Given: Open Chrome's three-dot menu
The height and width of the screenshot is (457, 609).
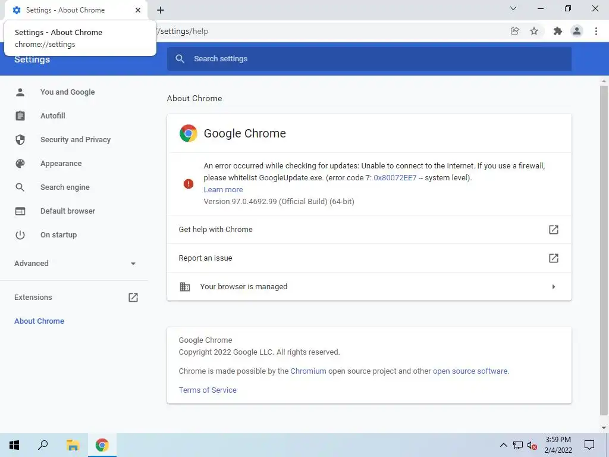Looking at the screenshot, I should pyautogui.click(x=596, y=31).
